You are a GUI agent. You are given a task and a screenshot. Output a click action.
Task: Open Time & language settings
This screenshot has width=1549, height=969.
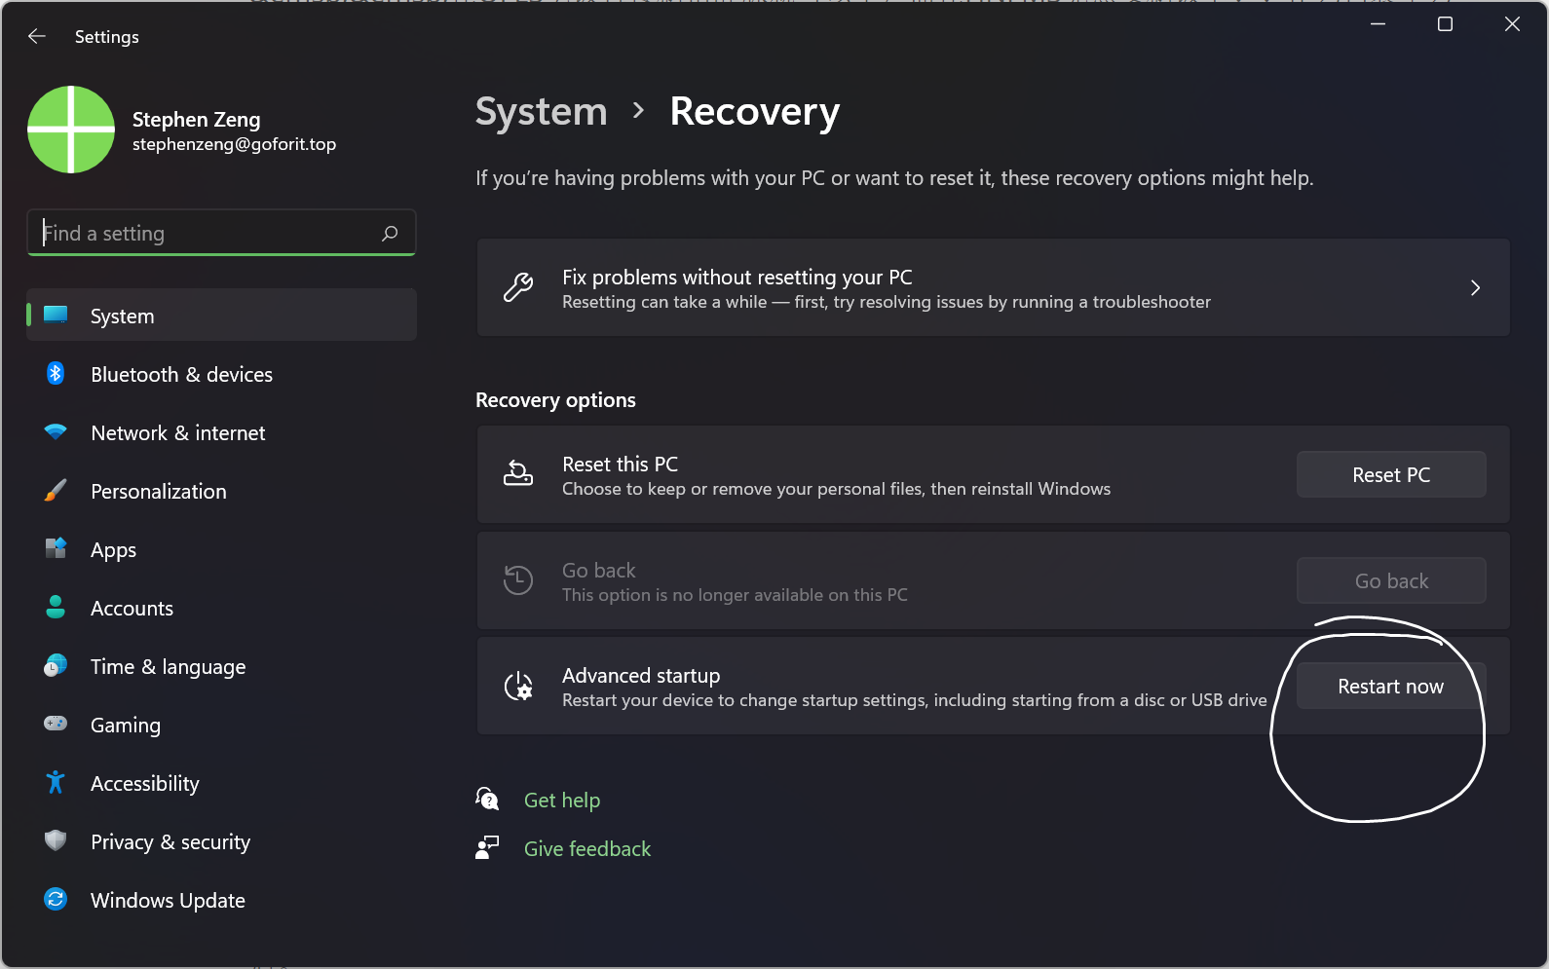(x=222, y=666)
